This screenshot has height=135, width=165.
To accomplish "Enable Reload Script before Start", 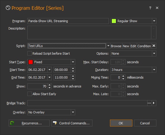I will pos(29,53).
